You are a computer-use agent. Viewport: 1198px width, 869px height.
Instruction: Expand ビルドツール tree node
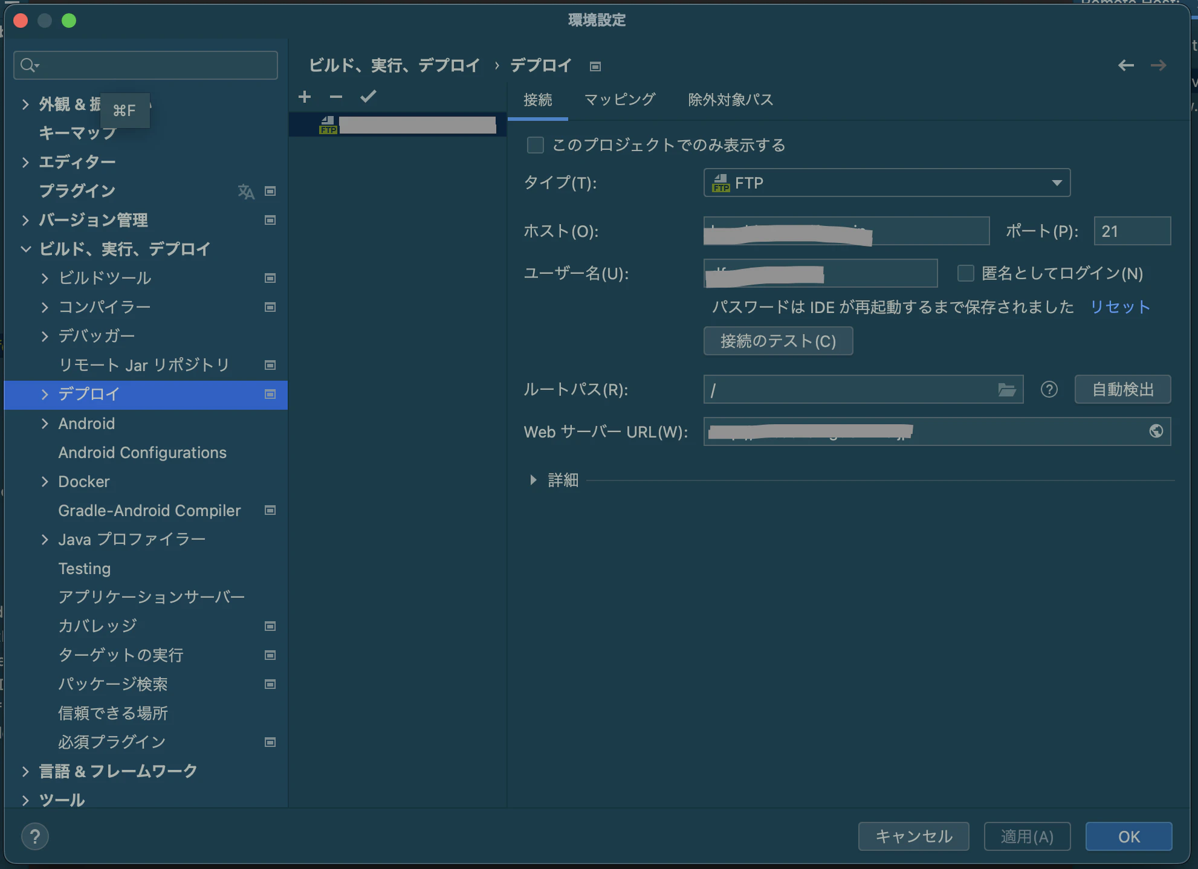[45, 279]
